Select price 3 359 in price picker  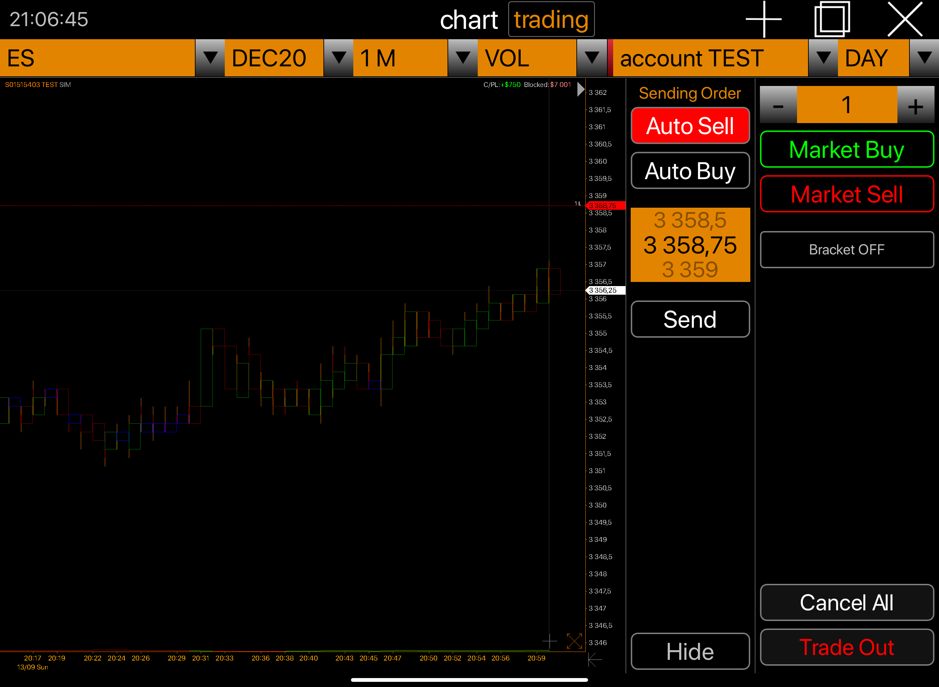[690, 270]
